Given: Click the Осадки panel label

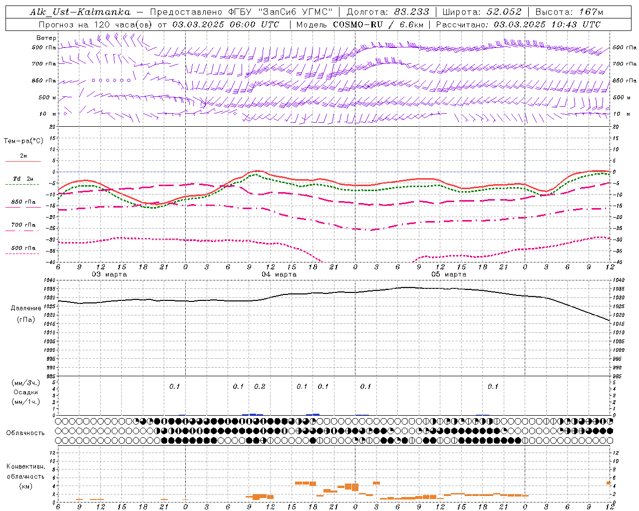Looking at the screenshot, I should coord(26,392).
